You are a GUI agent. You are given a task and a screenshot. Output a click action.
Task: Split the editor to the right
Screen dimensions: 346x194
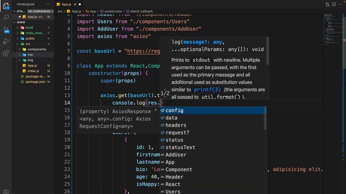(334, 4)
